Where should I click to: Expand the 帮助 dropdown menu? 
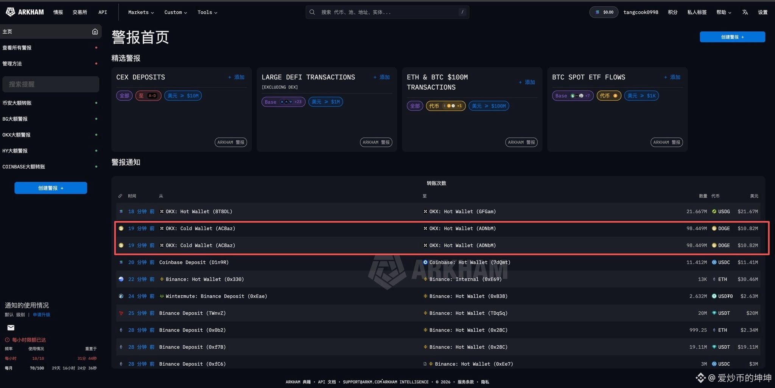[724, 12]
